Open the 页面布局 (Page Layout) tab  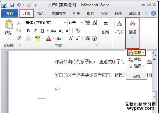(x=59, y=13)
